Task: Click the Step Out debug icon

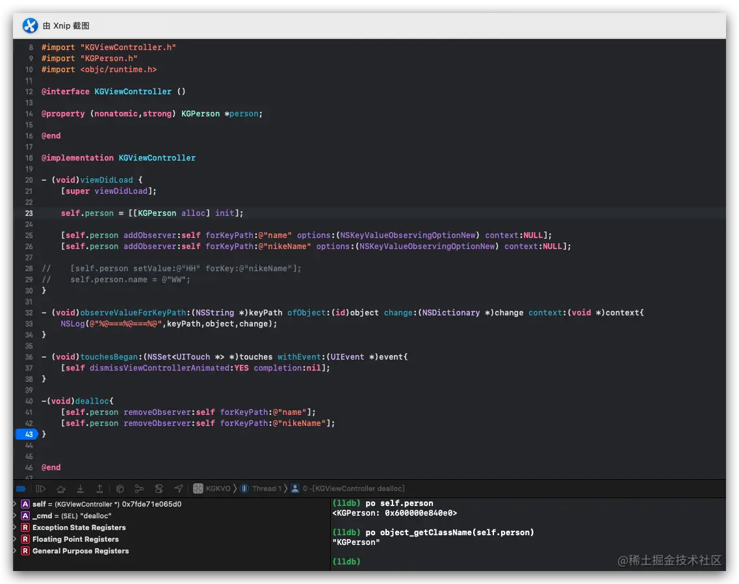Action: click(x=100, y=488)
